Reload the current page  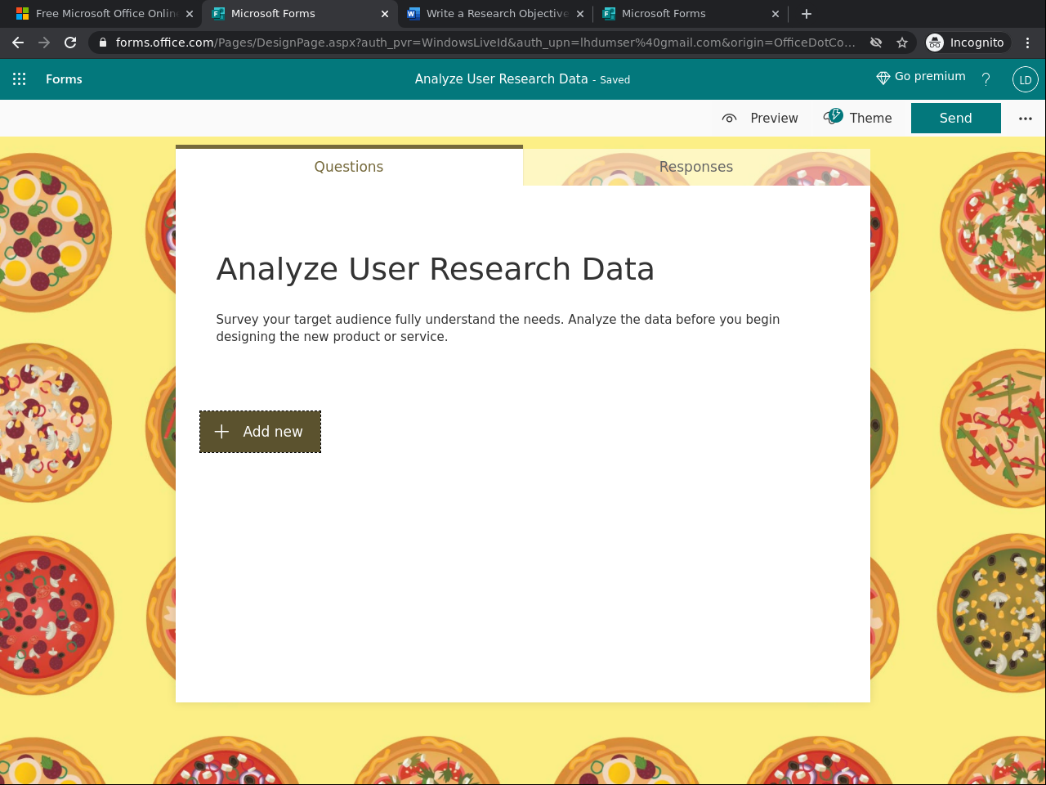[70, 43]
